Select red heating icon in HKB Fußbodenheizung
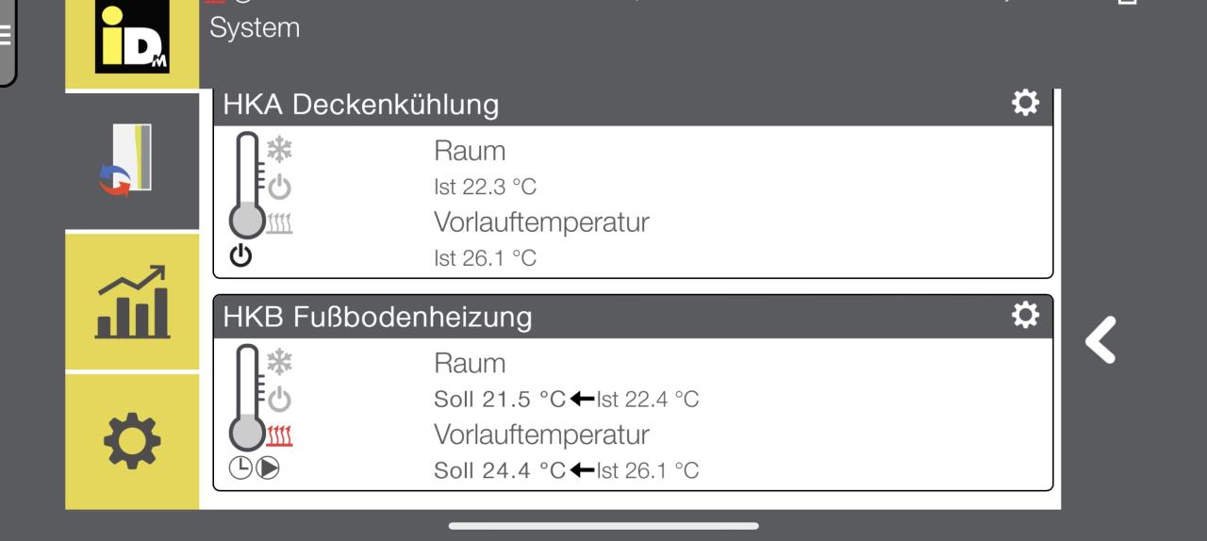Image resolution: width=1207 pixels, height=541 pixels. (280, 436)
